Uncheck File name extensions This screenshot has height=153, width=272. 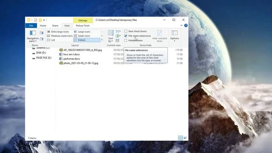[126, 36]
